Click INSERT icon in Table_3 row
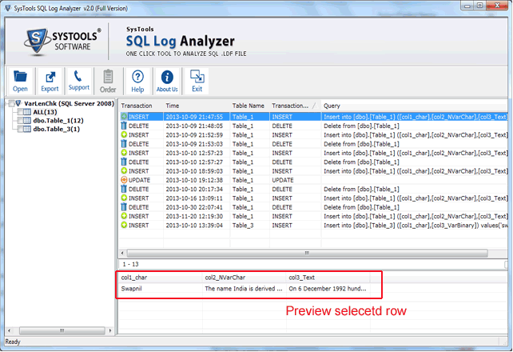 [x=124, y=225]
